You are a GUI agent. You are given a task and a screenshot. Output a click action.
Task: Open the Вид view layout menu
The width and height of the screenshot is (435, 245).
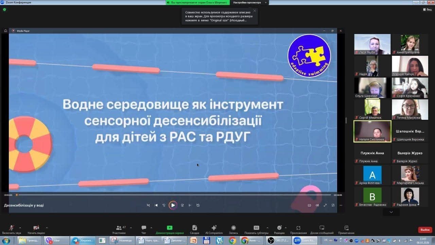[x=427, y=10]
